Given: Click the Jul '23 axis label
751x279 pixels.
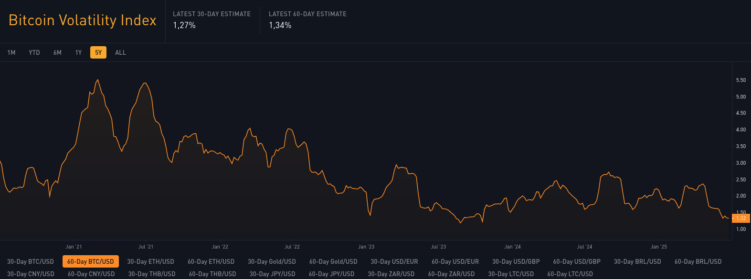Looking at the screenshot, I should [x=438, y=247].
